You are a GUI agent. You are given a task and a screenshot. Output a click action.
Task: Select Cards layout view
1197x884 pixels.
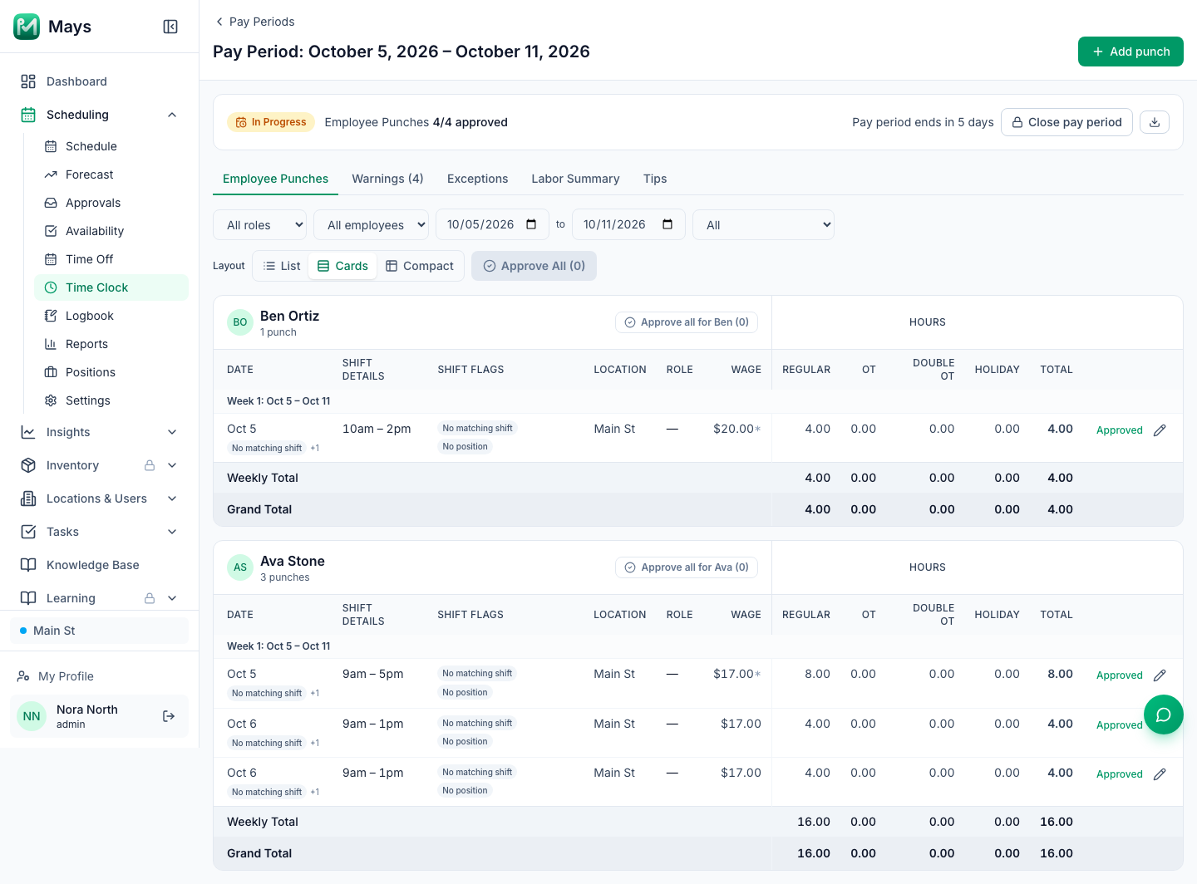click(342, 266)
